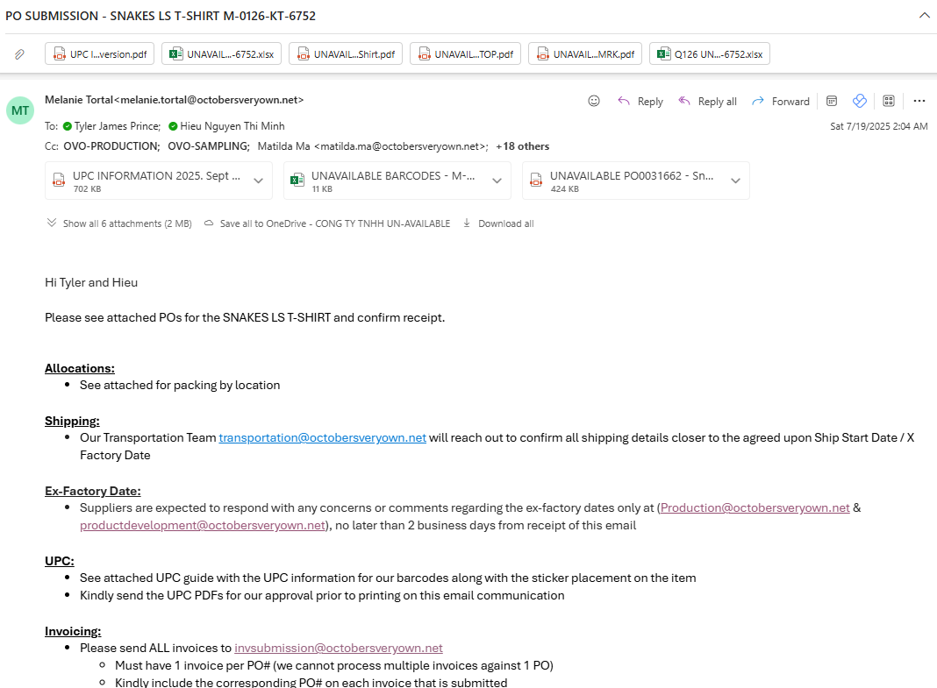Click the paperclip attachments icon
Viewport: 937px width, 688px height.
[19, 54]
